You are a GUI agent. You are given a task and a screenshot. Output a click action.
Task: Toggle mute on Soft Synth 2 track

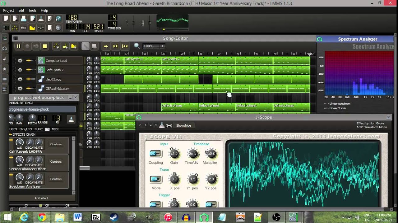(x=28, y=70)
